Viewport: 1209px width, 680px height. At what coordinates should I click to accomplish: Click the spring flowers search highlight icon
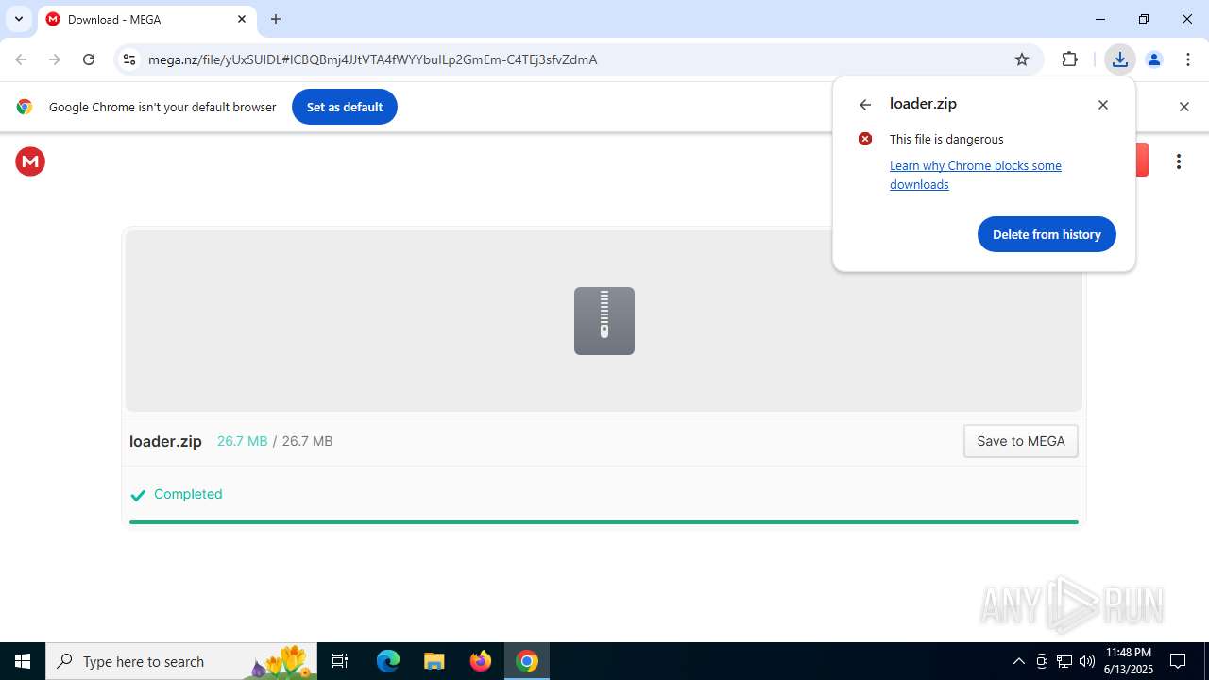281,661
